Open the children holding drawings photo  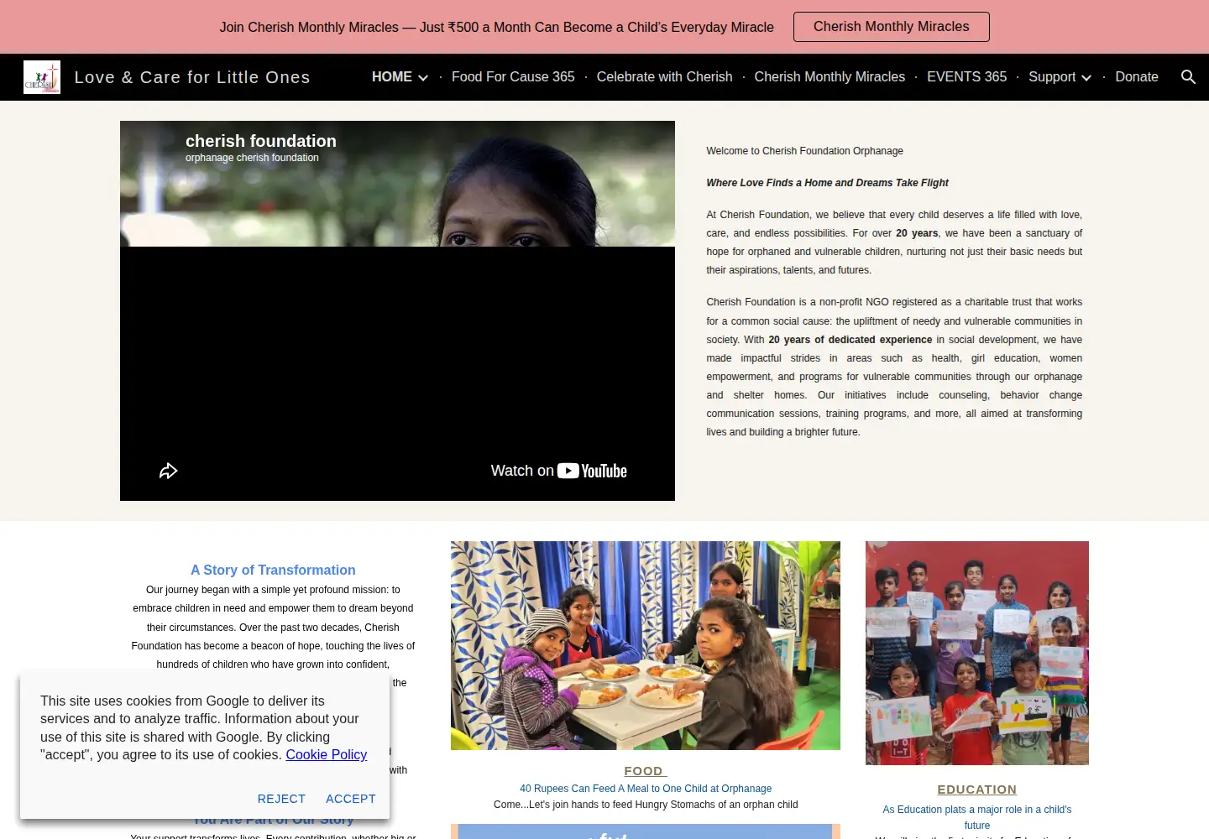(x=977, y=653)
